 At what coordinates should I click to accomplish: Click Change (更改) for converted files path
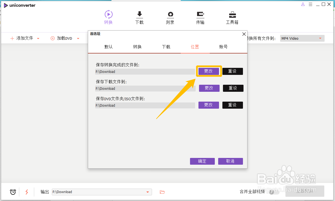209,71
